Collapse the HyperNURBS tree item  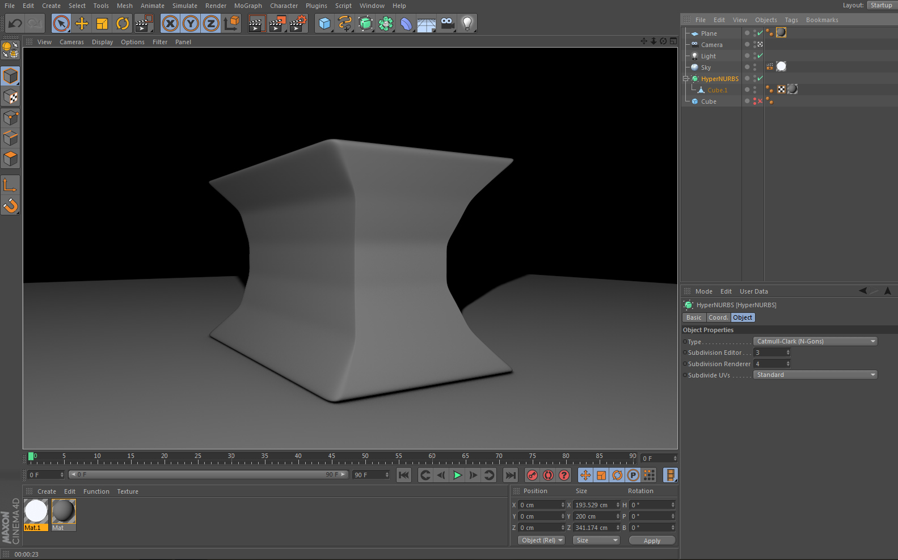pos(685,79)
